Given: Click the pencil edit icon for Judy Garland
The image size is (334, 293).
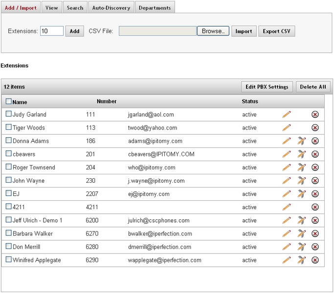Looking at the screenshot, I should (x=287, y=114).
